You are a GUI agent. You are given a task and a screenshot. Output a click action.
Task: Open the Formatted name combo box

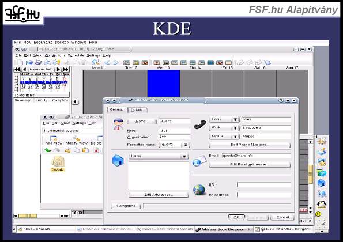(186, 145)
